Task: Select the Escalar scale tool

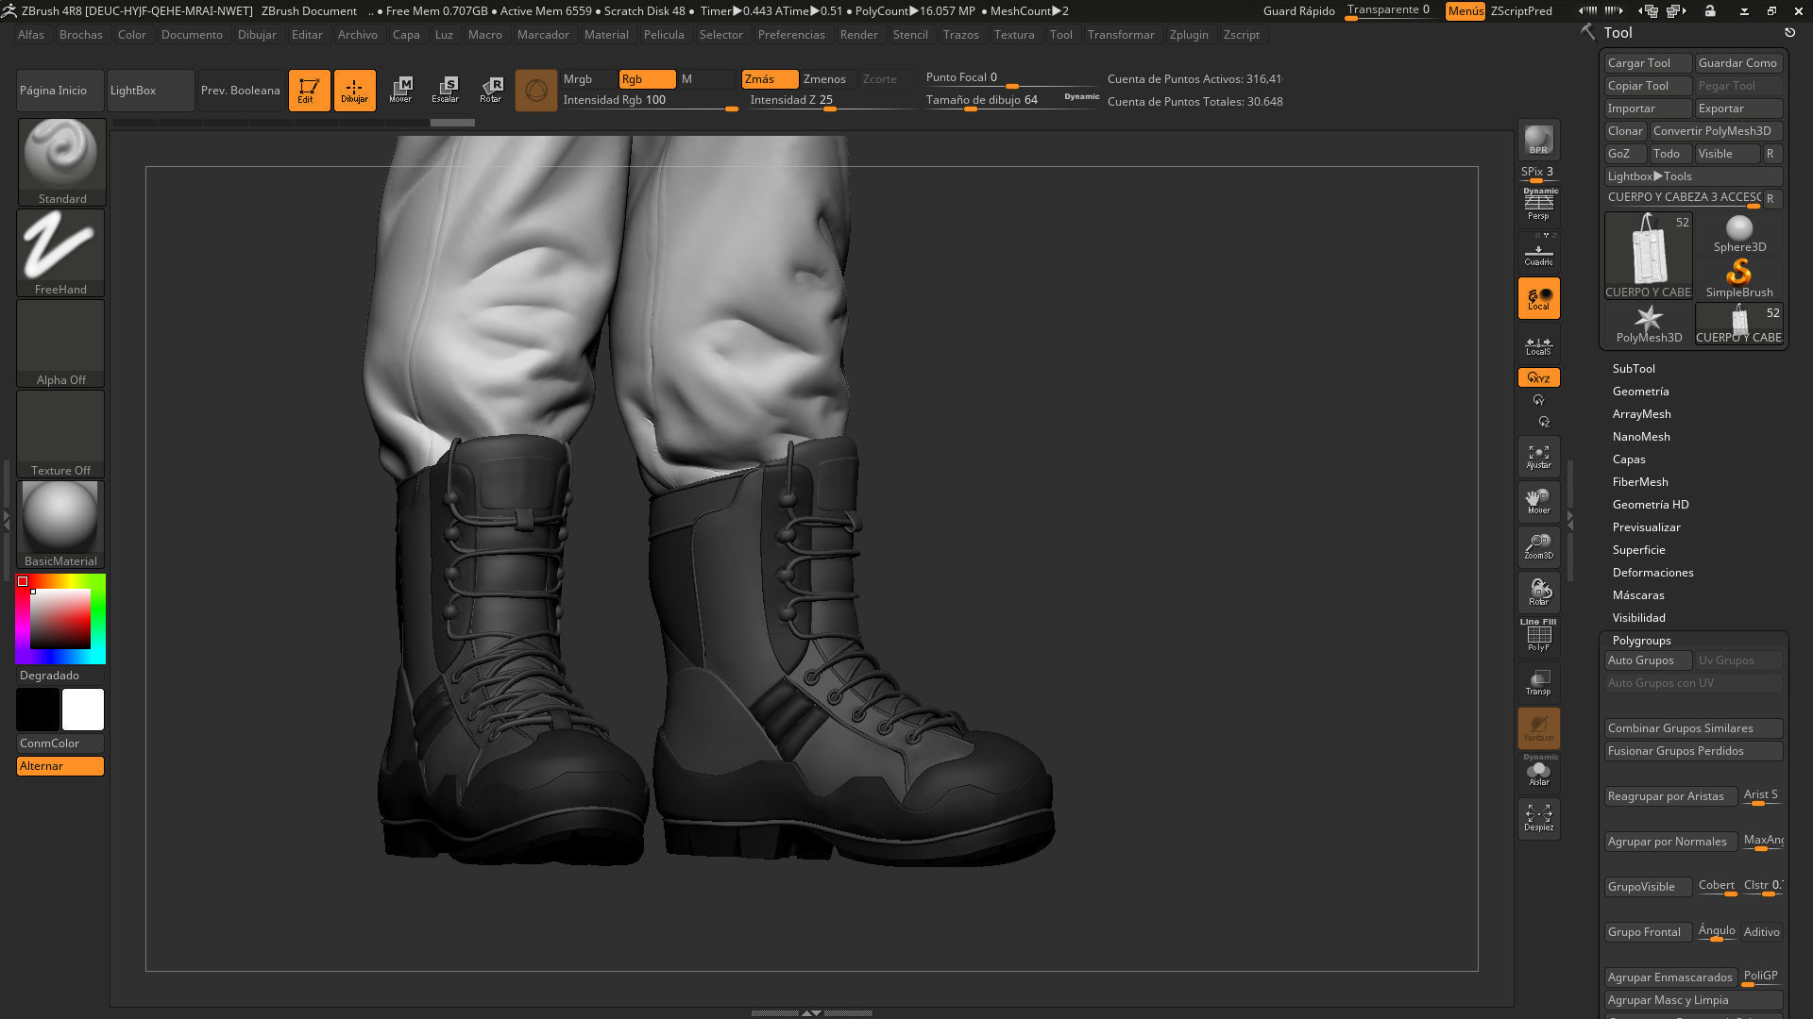Action: pos(446,91)
